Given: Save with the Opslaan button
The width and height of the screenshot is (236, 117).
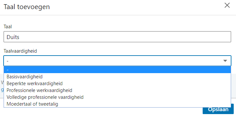Looking at the screenshot, I should pyautogui.click(x=218, y=110).
